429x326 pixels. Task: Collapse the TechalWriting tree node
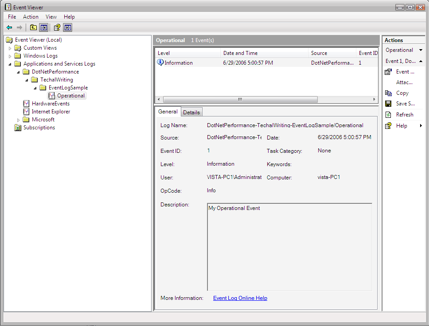pyautogui.click(x=27, y=80)
